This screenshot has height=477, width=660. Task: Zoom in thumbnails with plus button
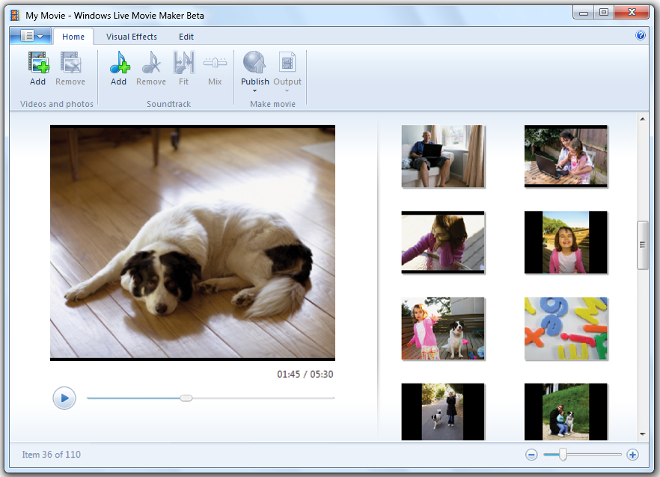632,455
